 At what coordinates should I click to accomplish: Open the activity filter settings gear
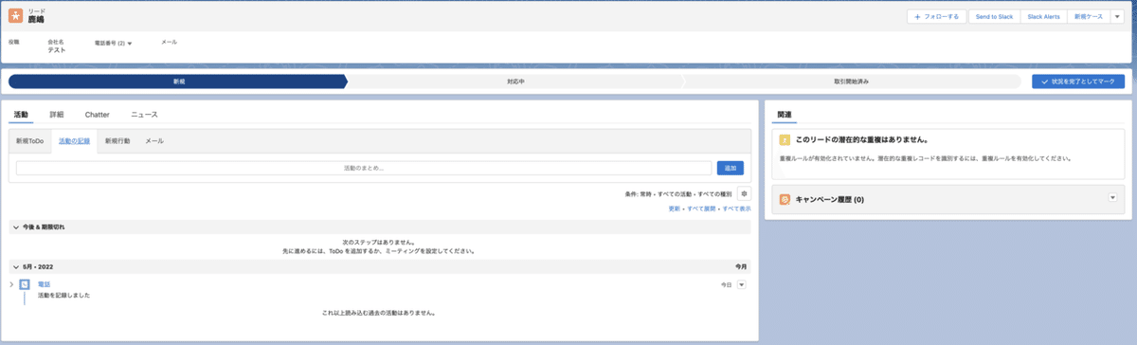click(744, 192)
